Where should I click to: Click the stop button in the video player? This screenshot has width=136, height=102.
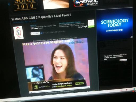32,92
